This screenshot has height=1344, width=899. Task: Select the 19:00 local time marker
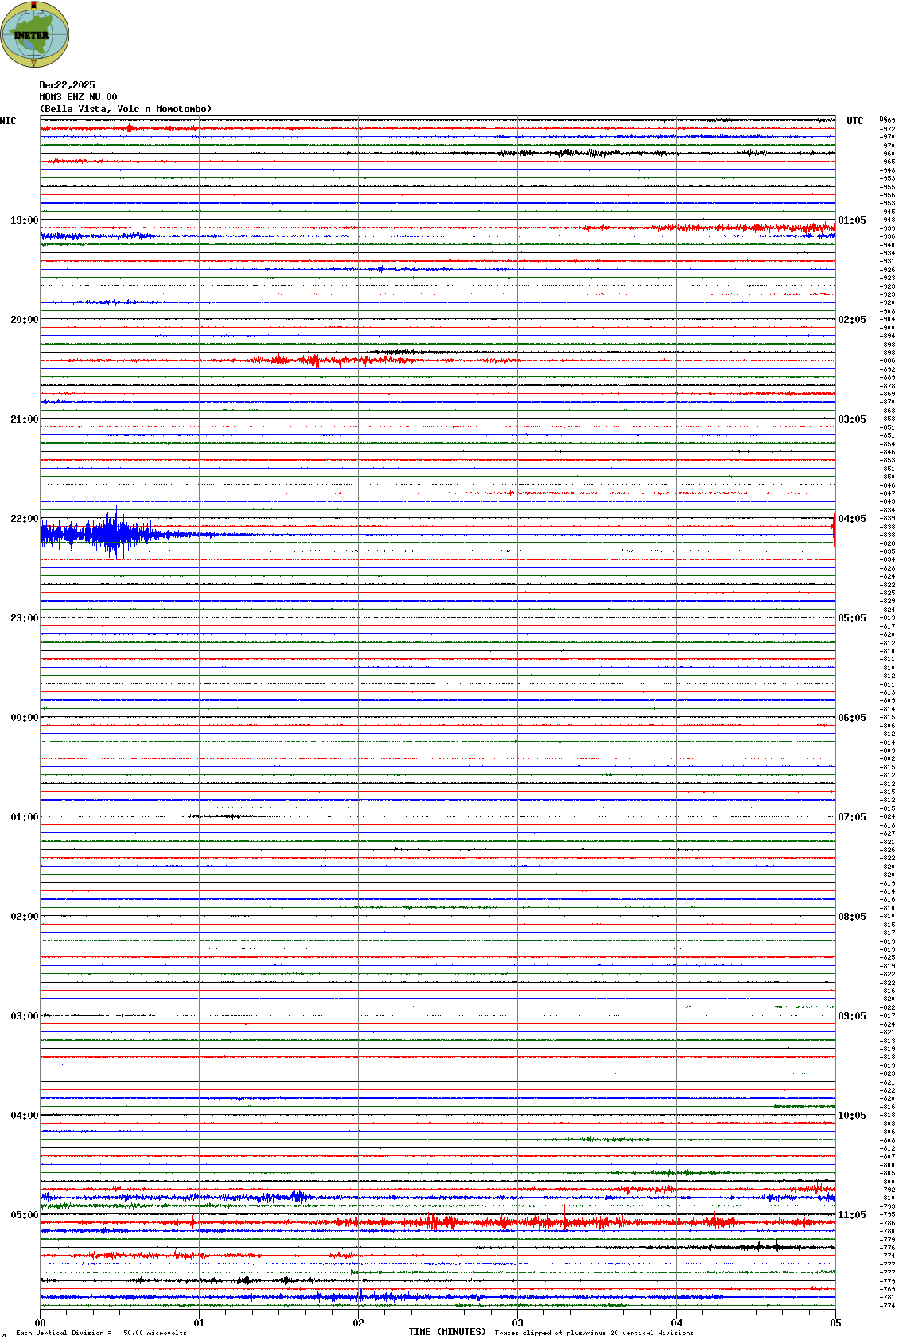[24, 220]
